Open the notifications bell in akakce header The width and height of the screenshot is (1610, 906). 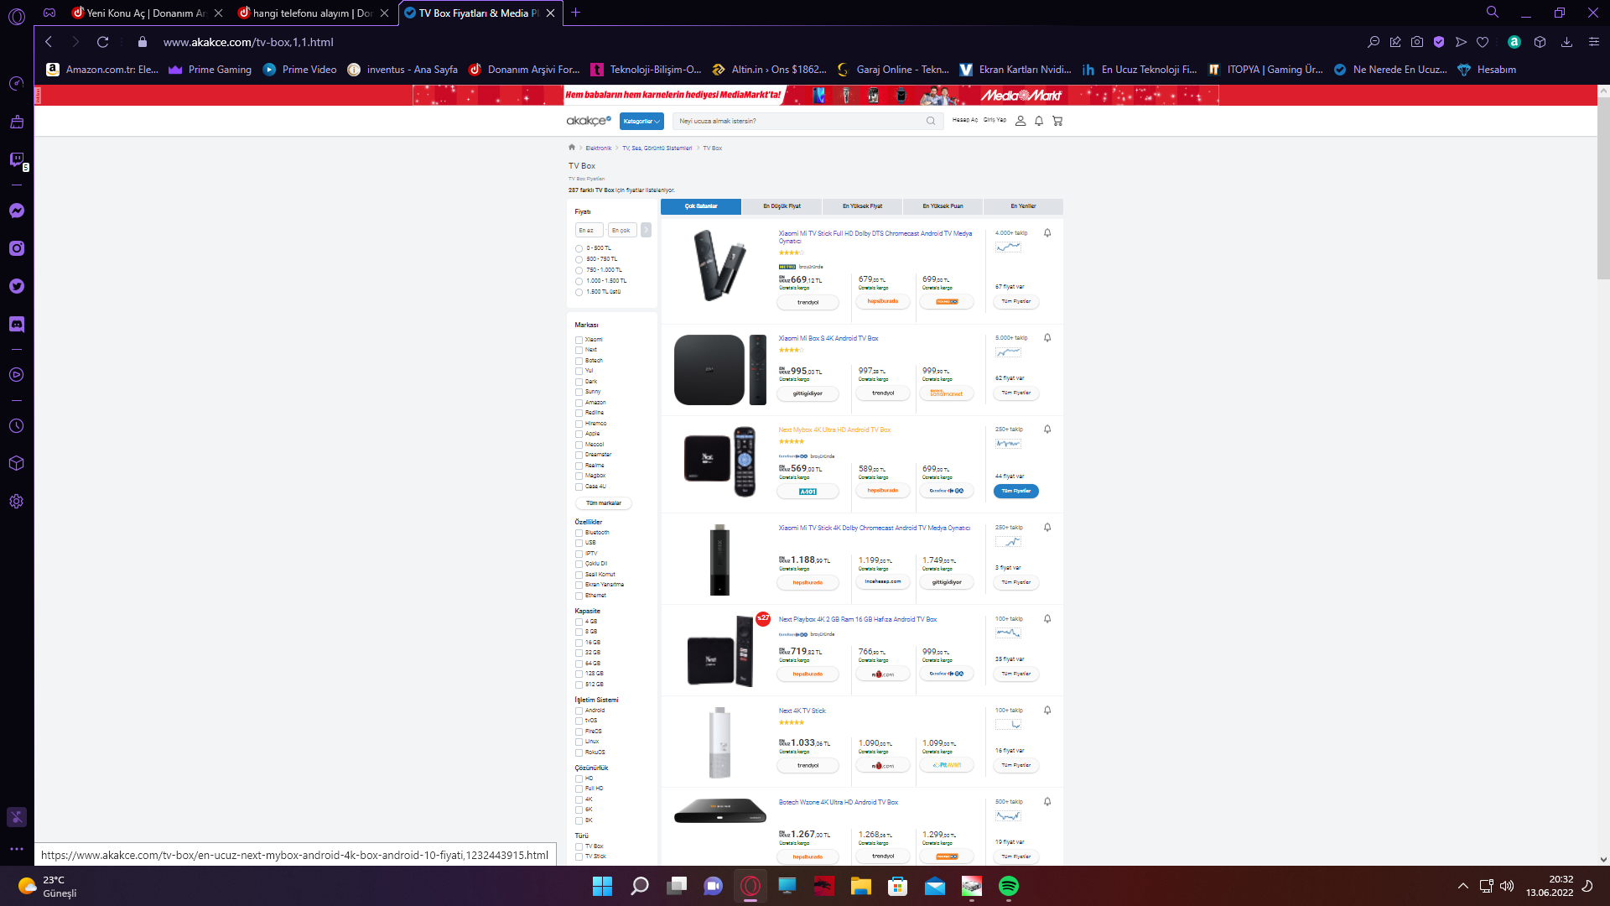[x=1039, y=121]
